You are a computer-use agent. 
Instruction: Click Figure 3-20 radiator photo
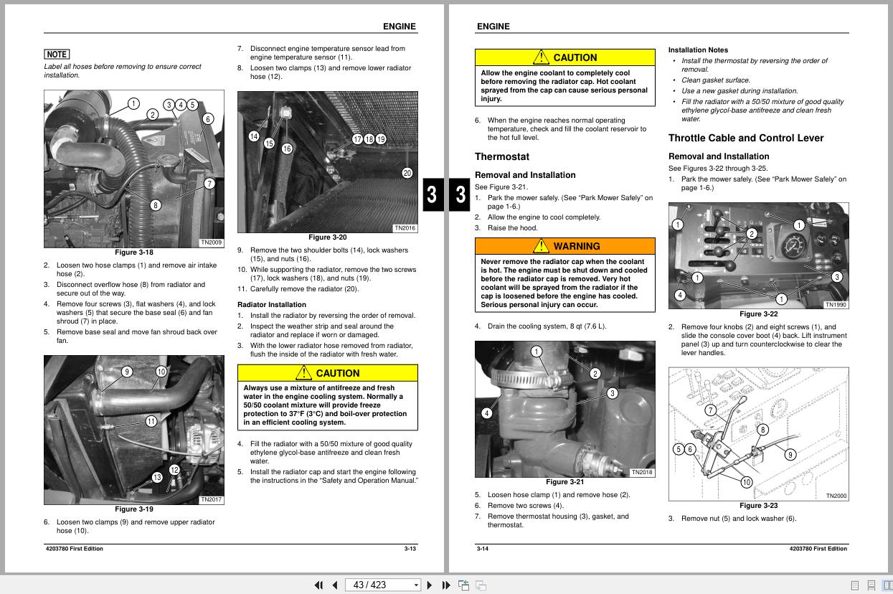click(328, 161)
